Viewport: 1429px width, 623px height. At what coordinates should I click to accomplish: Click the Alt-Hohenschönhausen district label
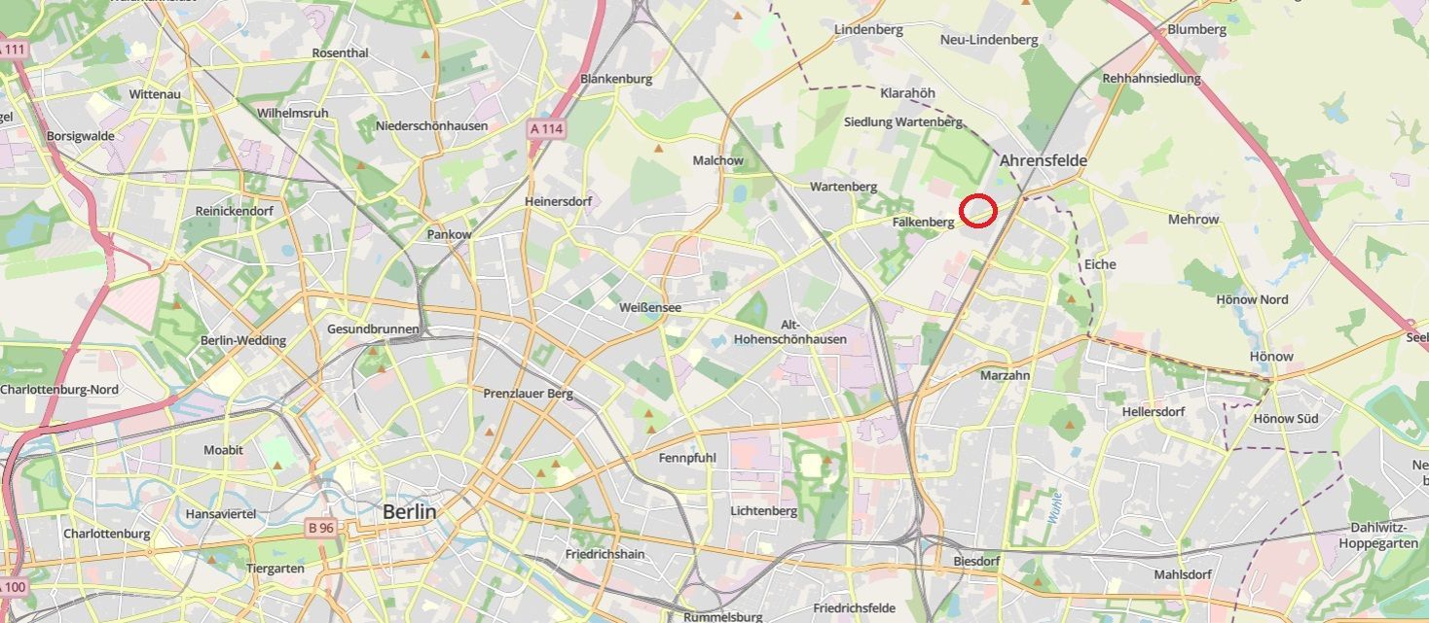[x=803, y=331]
